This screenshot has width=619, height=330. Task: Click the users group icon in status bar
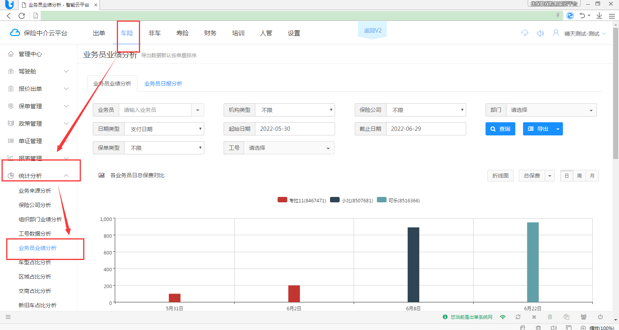(583, 317)
